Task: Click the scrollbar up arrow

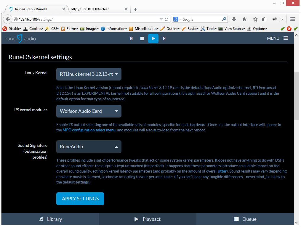Action: 296,35
